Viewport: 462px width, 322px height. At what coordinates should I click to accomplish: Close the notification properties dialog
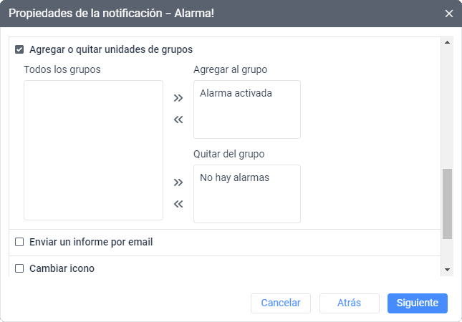pos(449,14)
